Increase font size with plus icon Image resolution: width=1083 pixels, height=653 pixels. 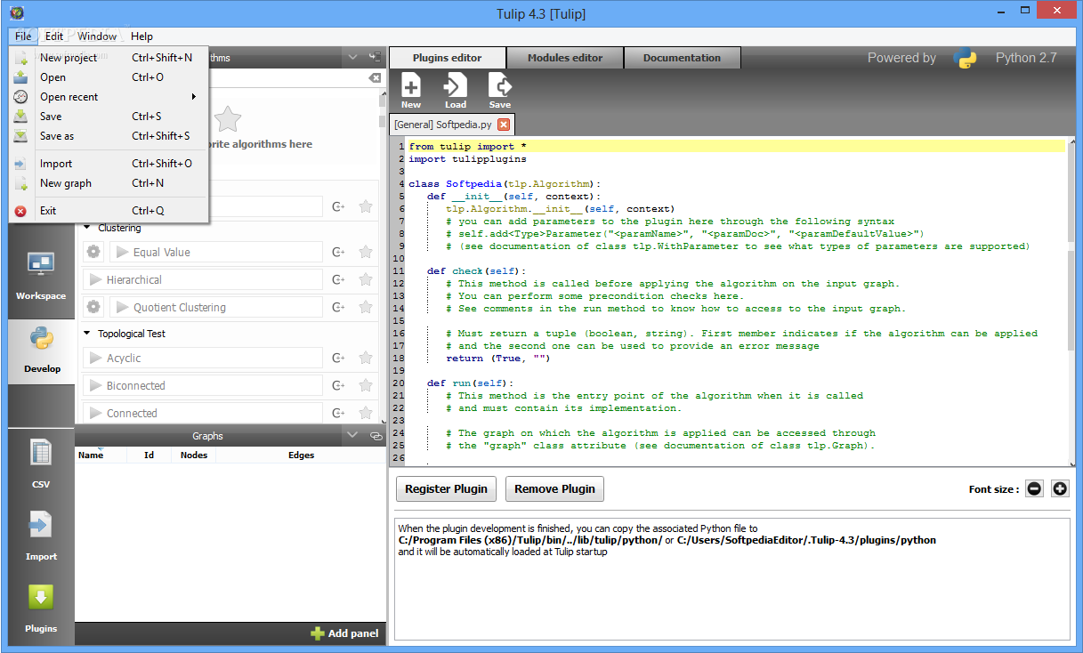(1059, 488)
